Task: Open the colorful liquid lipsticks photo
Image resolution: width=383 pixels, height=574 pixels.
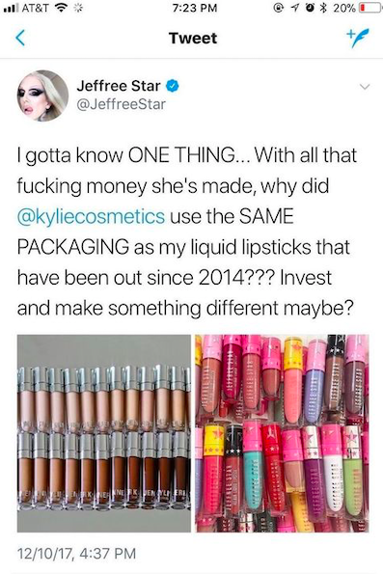Action: (282, 433)
